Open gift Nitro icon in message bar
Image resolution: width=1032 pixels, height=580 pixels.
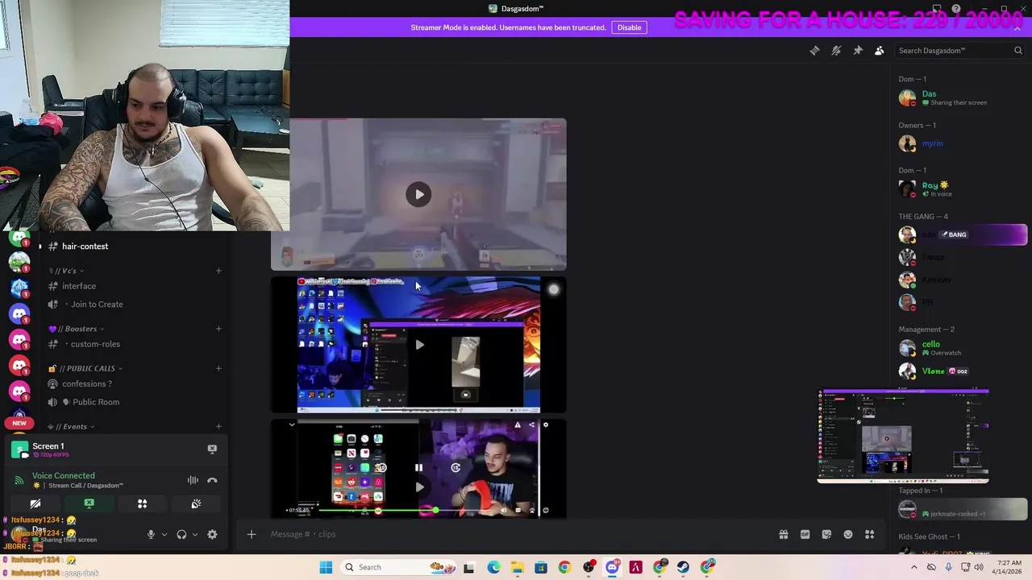(x=783, y=534)
